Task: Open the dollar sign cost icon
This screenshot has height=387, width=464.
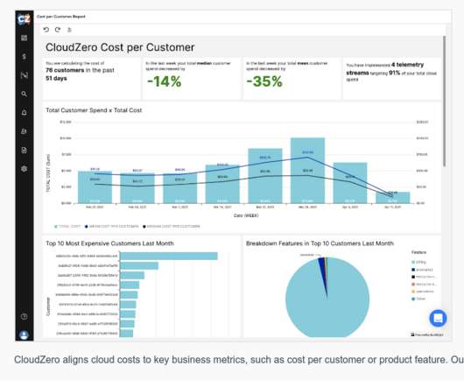Action: click(x=25, y=57)
